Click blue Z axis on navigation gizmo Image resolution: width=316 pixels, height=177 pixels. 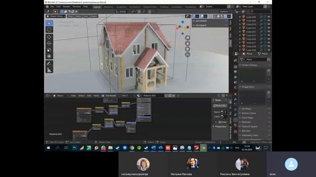tap(183, 22)
